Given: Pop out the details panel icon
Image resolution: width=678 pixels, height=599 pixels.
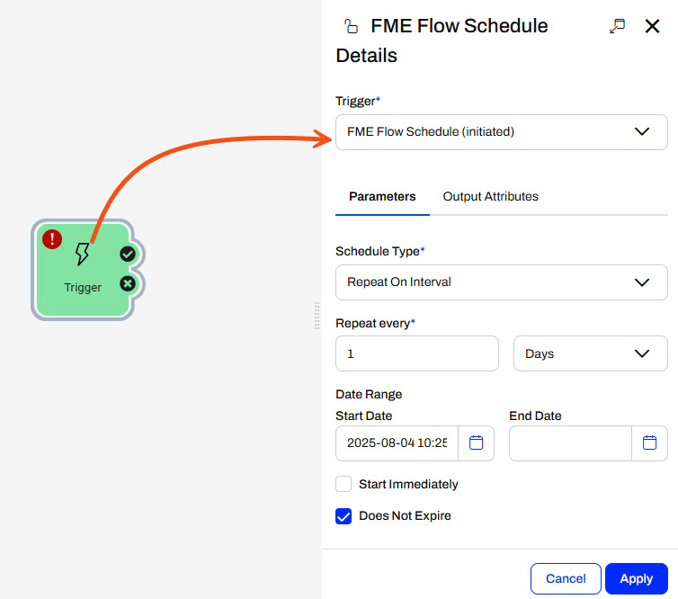Looking at the screenshot, I should (x=617, y=26).
